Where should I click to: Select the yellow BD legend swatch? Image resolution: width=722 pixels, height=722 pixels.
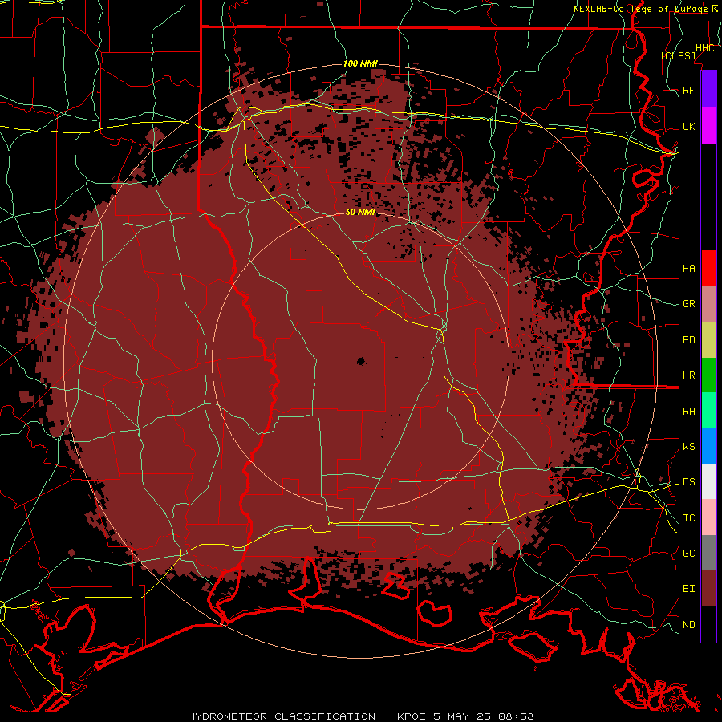point(708,340)
